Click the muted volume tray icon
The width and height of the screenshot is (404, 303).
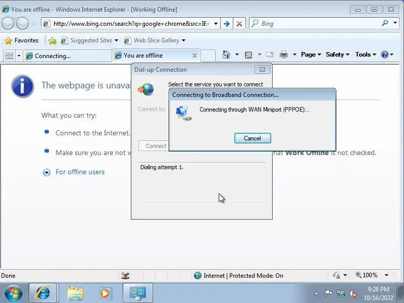(x=352, y=293)
